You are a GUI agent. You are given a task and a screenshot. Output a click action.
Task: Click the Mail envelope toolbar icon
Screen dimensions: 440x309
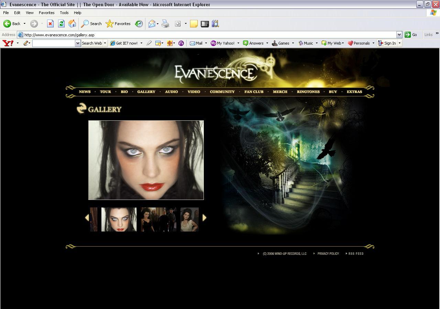tap(152, 24)
